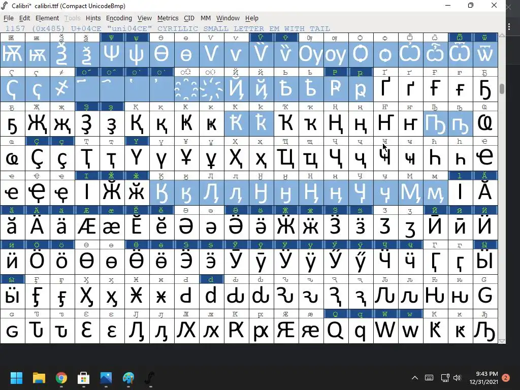The width and height of the screenshot is (520, 390).
Task: Open the File menu
Action: pyautogui.click(x=8, y=18)
